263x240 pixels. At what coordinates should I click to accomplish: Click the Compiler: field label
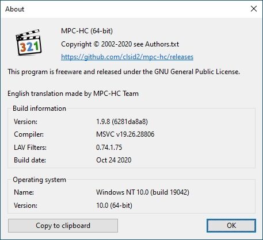[29, 134]
